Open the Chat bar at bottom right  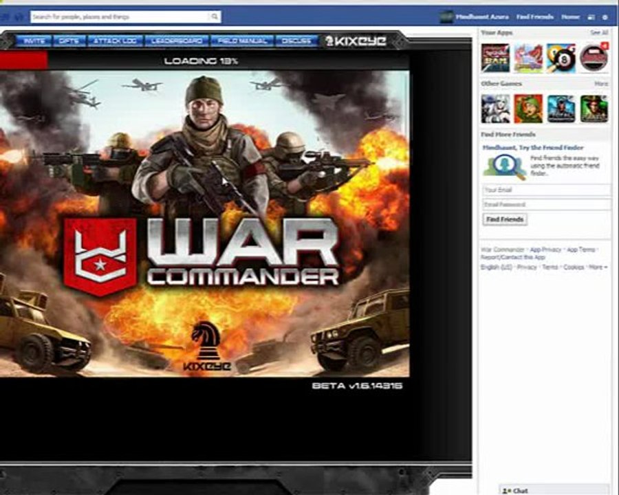click(554, 490)
